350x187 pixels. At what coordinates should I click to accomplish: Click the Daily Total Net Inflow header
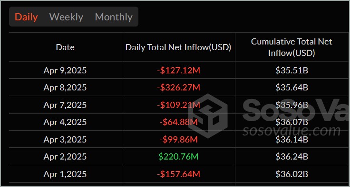click(178, 47)
